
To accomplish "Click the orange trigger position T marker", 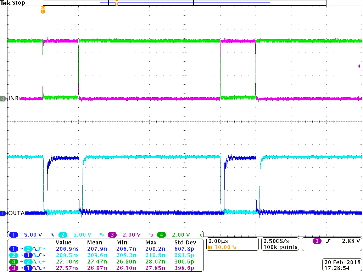I will pyautogui.click(x=43, y=11).
